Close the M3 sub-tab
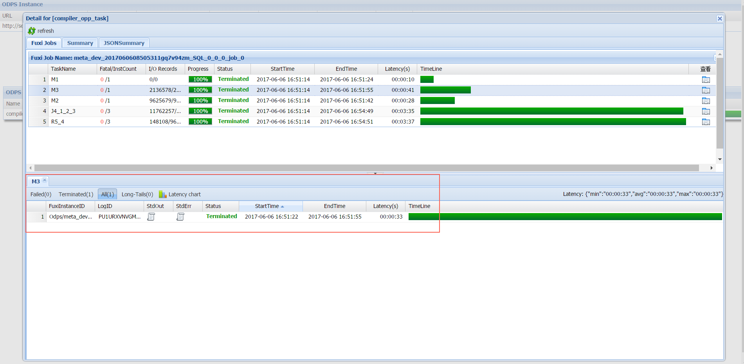The width and height of the screenshot is (744, 364). (x=45, y=180)
